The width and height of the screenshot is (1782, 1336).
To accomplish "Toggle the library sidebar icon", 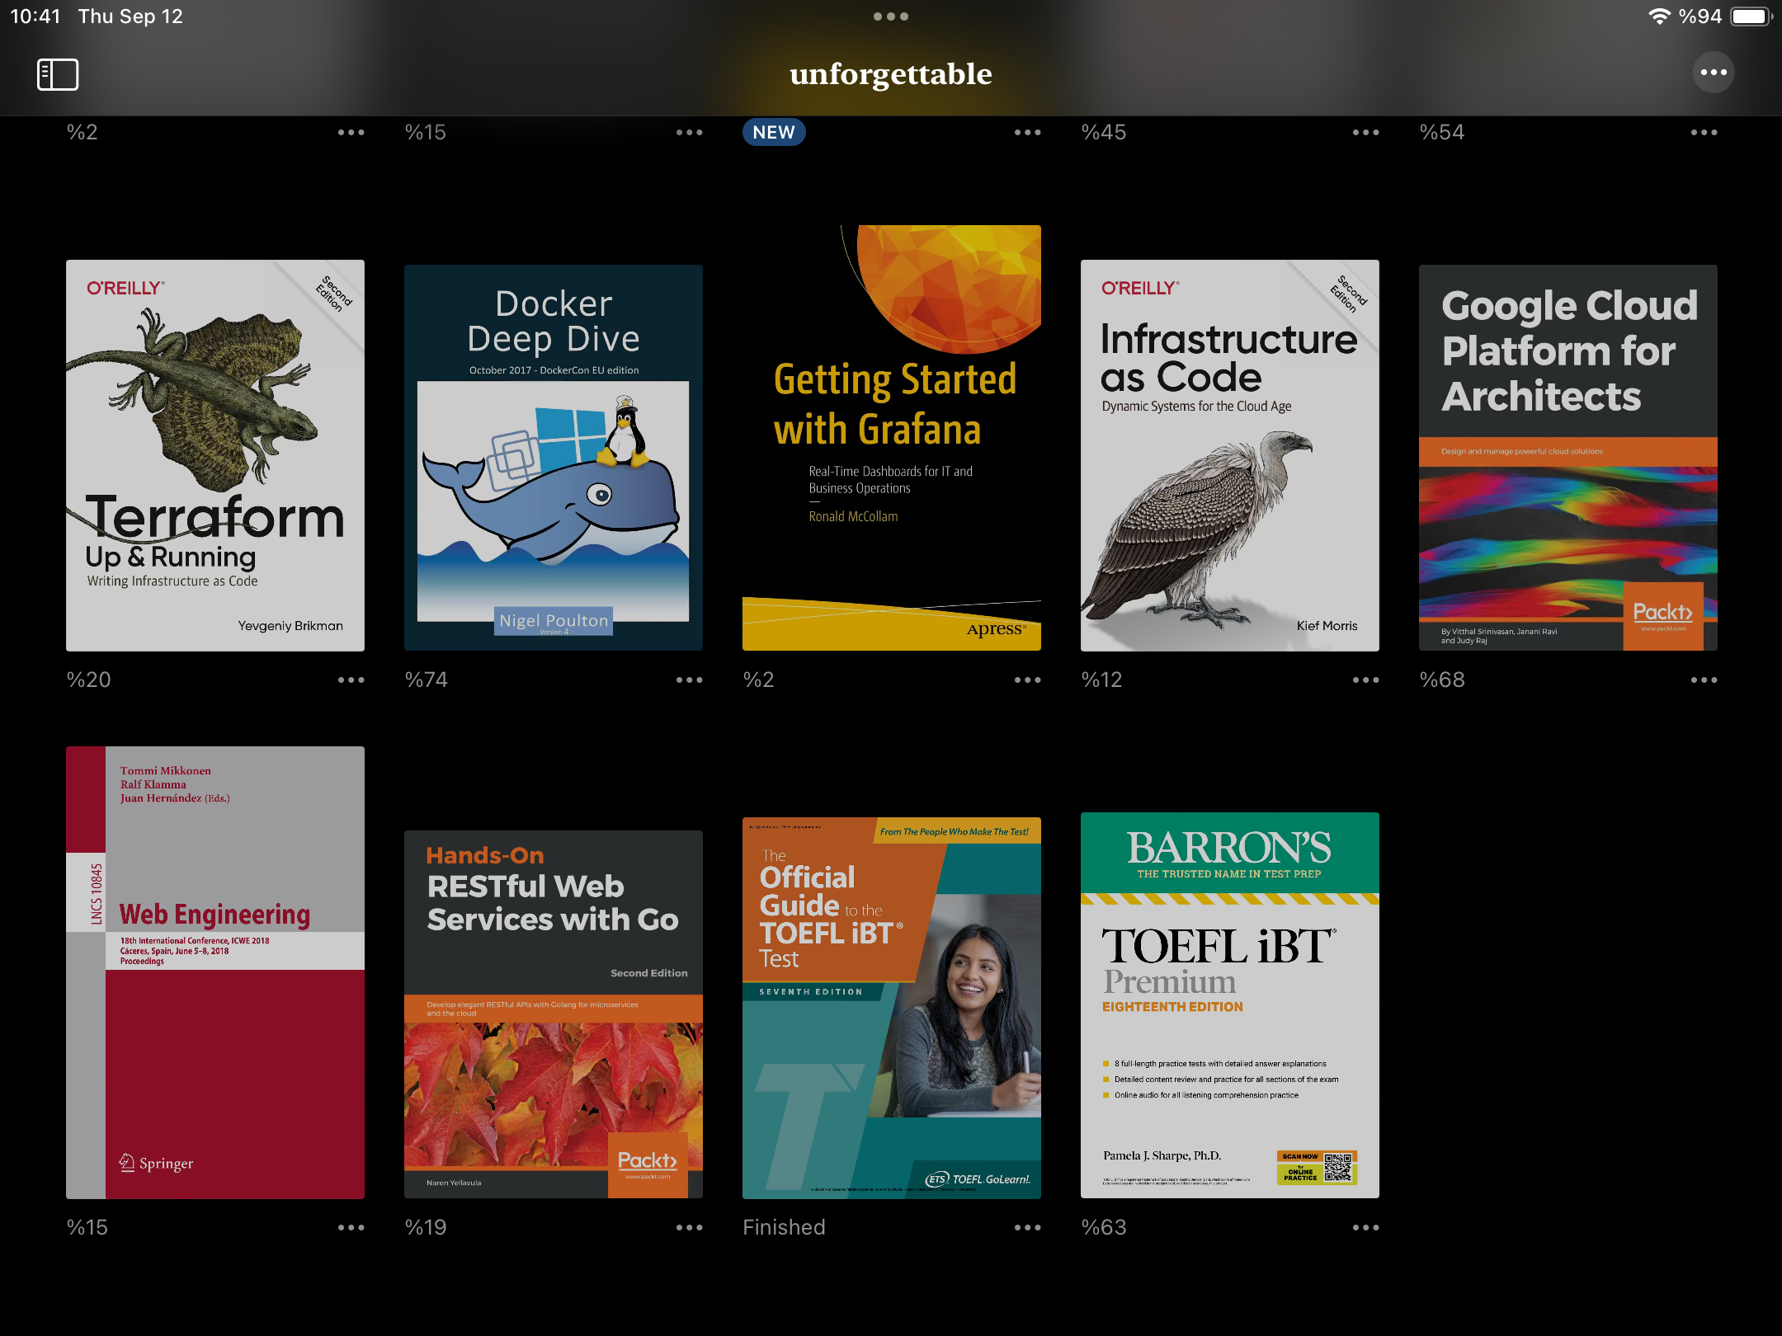I will point(58,74).
